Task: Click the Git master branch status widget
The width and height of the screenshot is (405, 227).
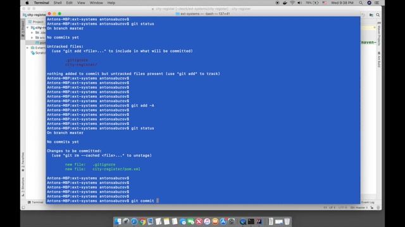Action: tap(359, 207)
